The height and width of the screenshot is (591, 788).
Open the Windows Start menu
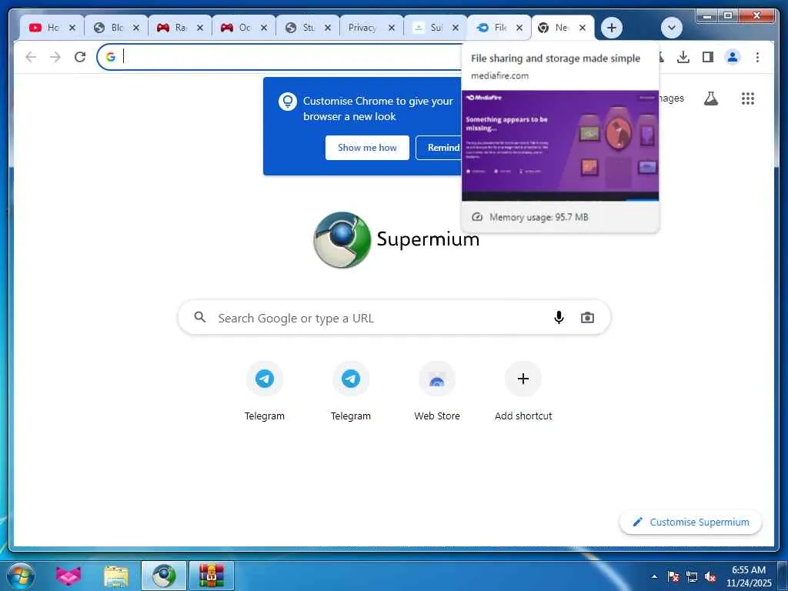(x=21, y=576)
